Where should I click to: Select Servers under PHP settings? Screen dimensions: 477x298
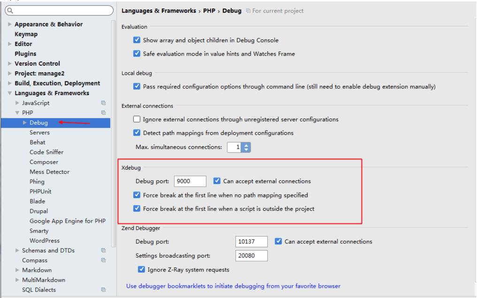39,133
